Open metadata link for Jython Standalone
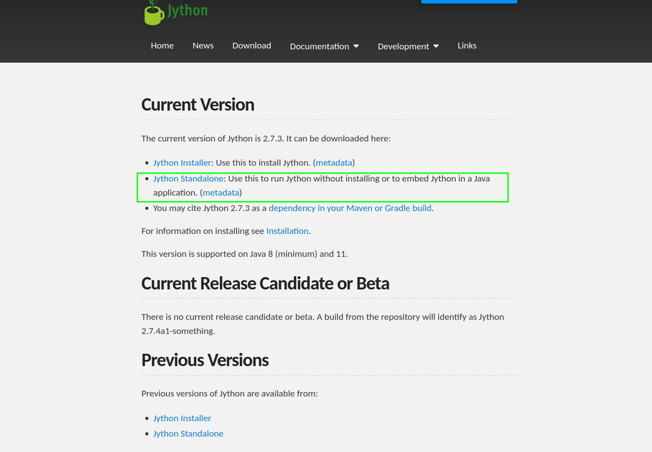 221,193
